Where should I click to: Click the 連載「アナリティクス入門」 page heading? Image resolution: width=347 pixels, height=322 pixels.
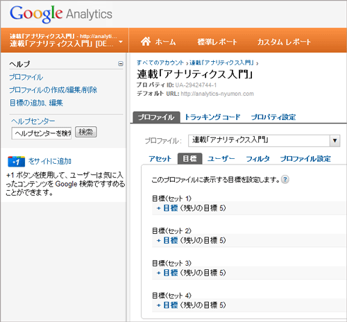195,74
